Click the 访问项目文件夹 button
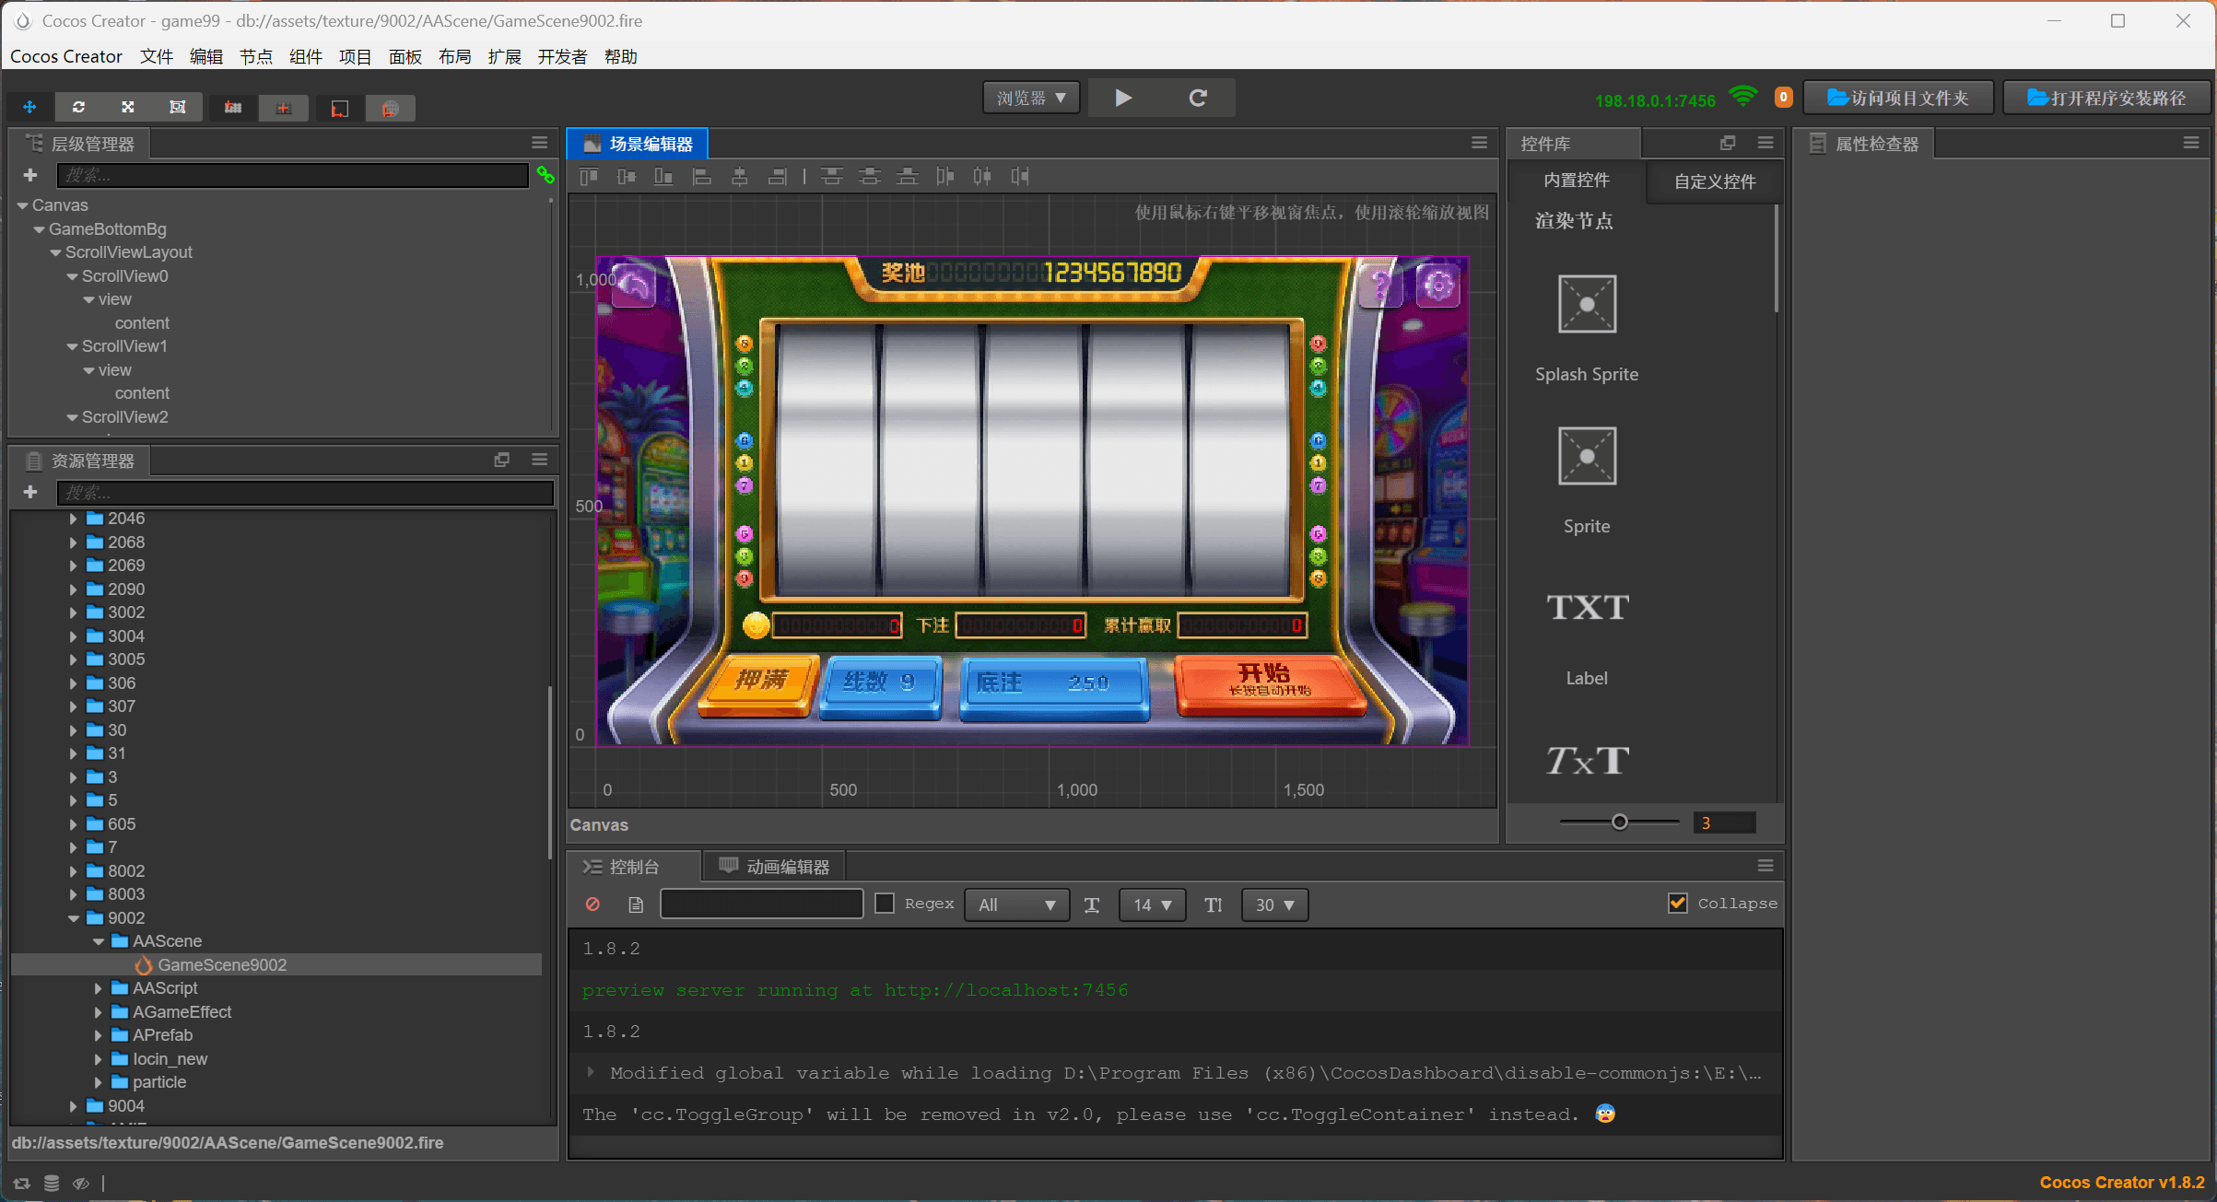 (1898, 98)
